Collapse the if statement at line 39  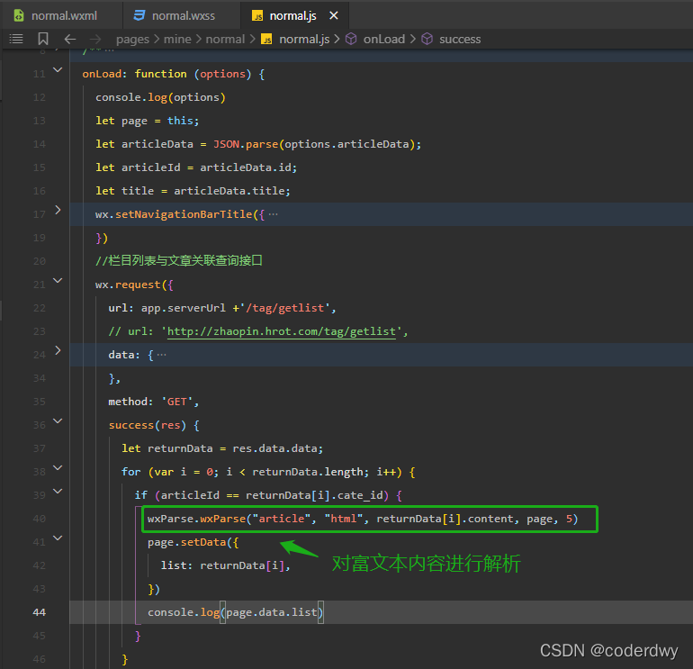[58, 491]
